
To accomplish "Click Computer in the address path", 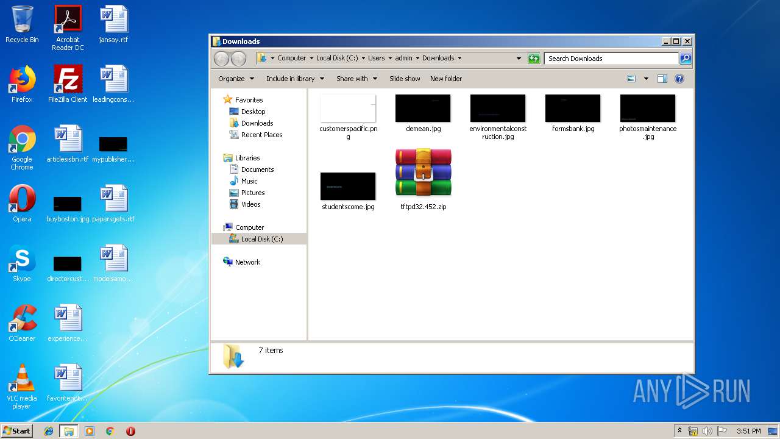I will [291, 59].
